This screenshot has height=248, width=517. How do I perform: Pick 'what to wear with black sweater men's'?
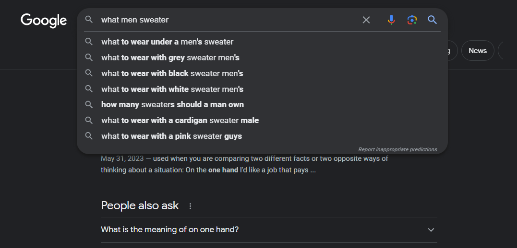click(172, 73)
